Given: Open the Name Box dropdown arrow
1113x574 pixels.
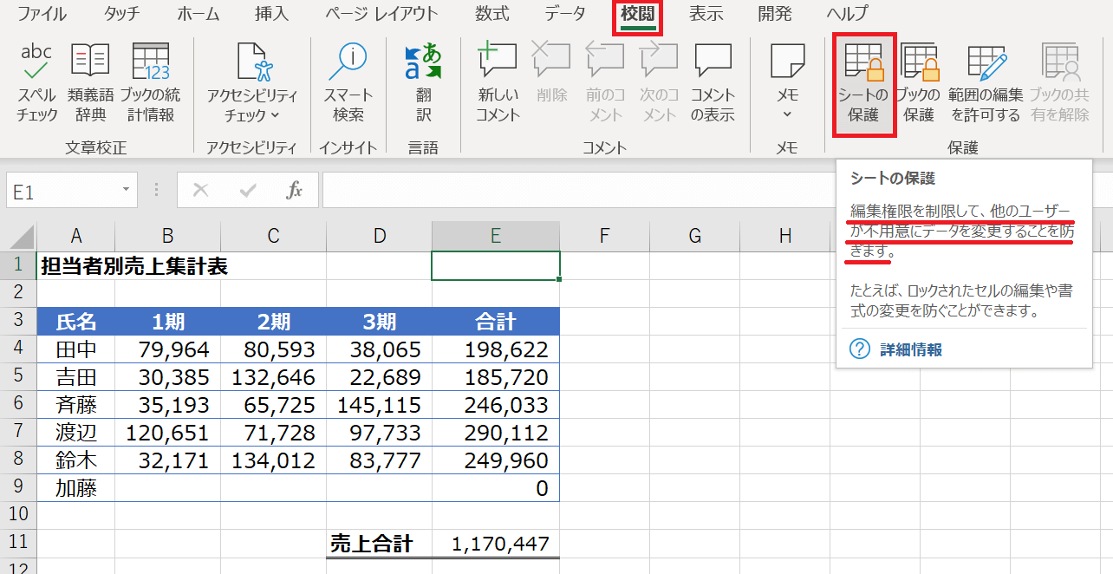Looking at the screenshot, I should (x=127, y=191).
